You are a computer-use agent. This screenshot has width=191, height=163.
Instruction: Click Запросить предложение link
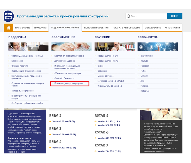tap(23, 91)
